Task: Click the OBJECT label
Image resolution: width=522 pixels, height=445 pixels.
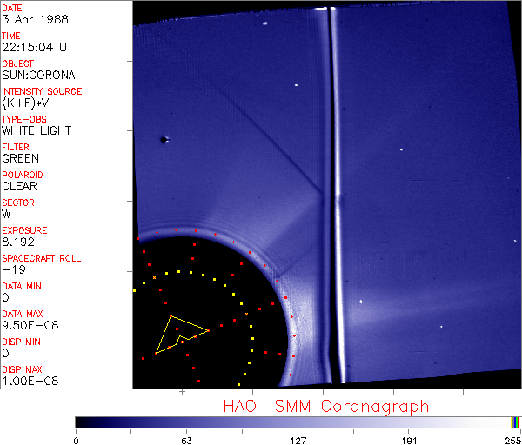Action: point(18,63)
